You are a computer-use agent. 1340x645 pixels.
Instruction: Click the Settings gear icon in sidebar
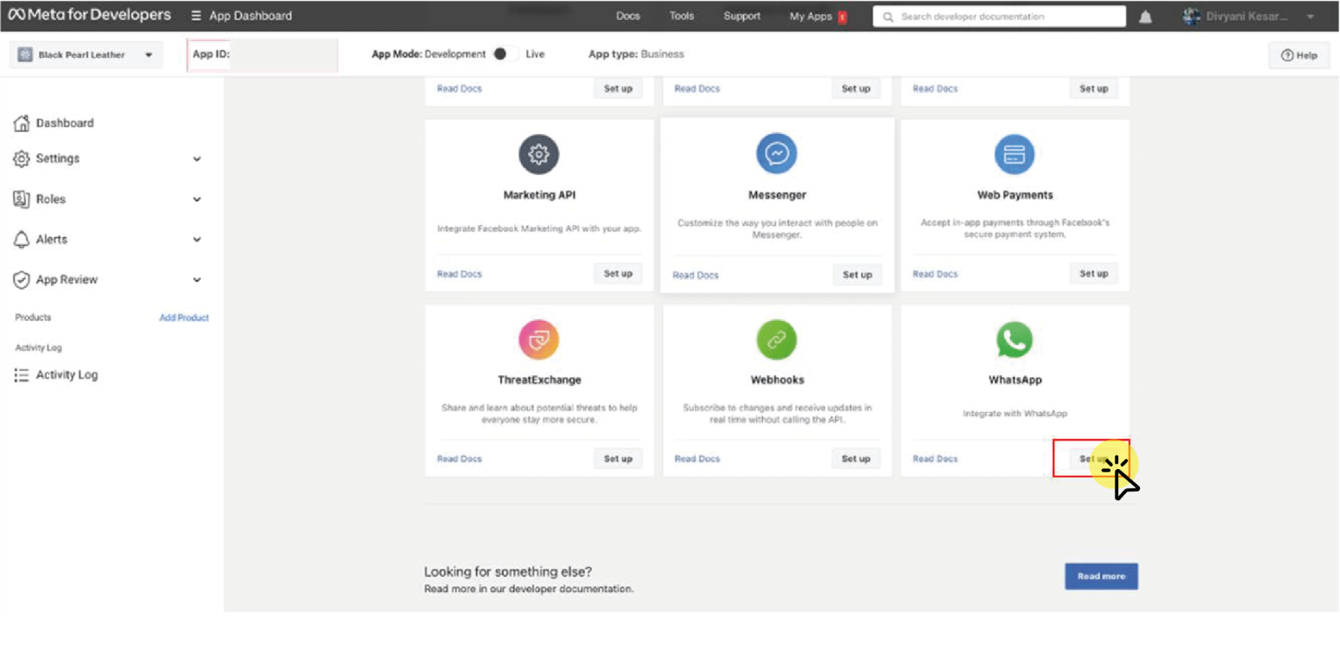pyautogui.click(x=22, y=158)
